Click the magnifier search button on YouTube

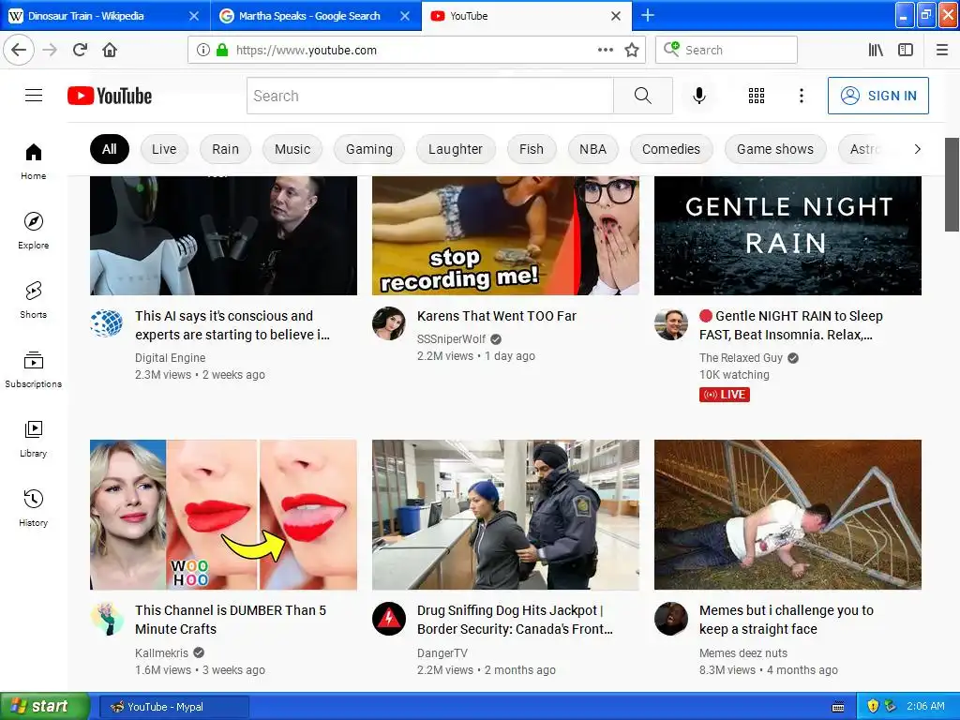click(x=643, y=96)
